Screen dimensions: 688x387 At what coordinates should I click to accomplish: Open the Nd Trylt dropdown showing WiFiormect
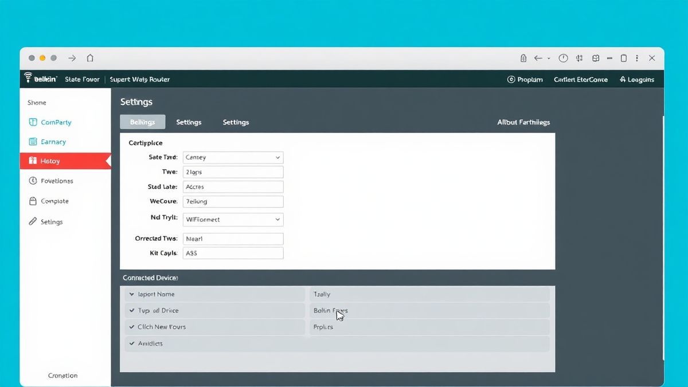(x=233, y=219)
